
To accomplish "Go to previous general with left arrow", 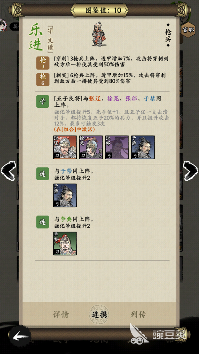I will click(x=8, y=171).
